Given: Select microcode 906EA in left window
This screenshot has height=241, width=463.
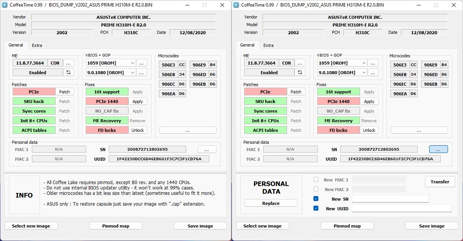Looking at the screenshot, I should click(168, 93).
